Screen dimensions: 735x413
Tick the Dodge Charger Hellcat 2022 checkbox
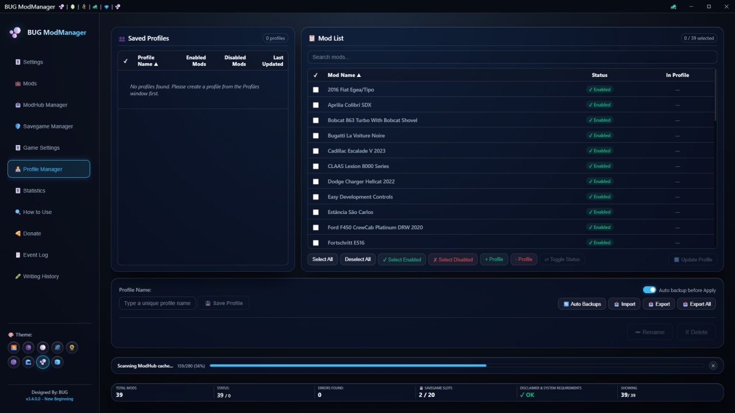[x=315, y=181]
